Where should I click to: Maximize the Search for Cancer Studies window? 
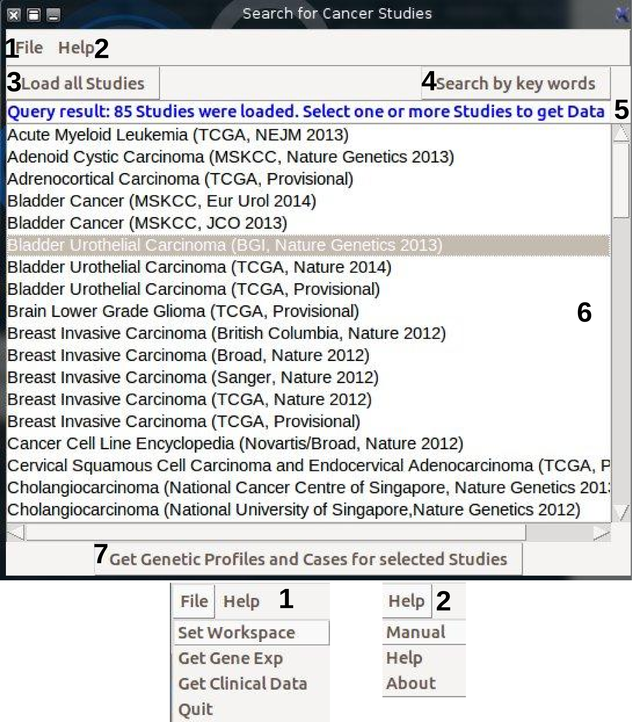(x=34, y=15)
